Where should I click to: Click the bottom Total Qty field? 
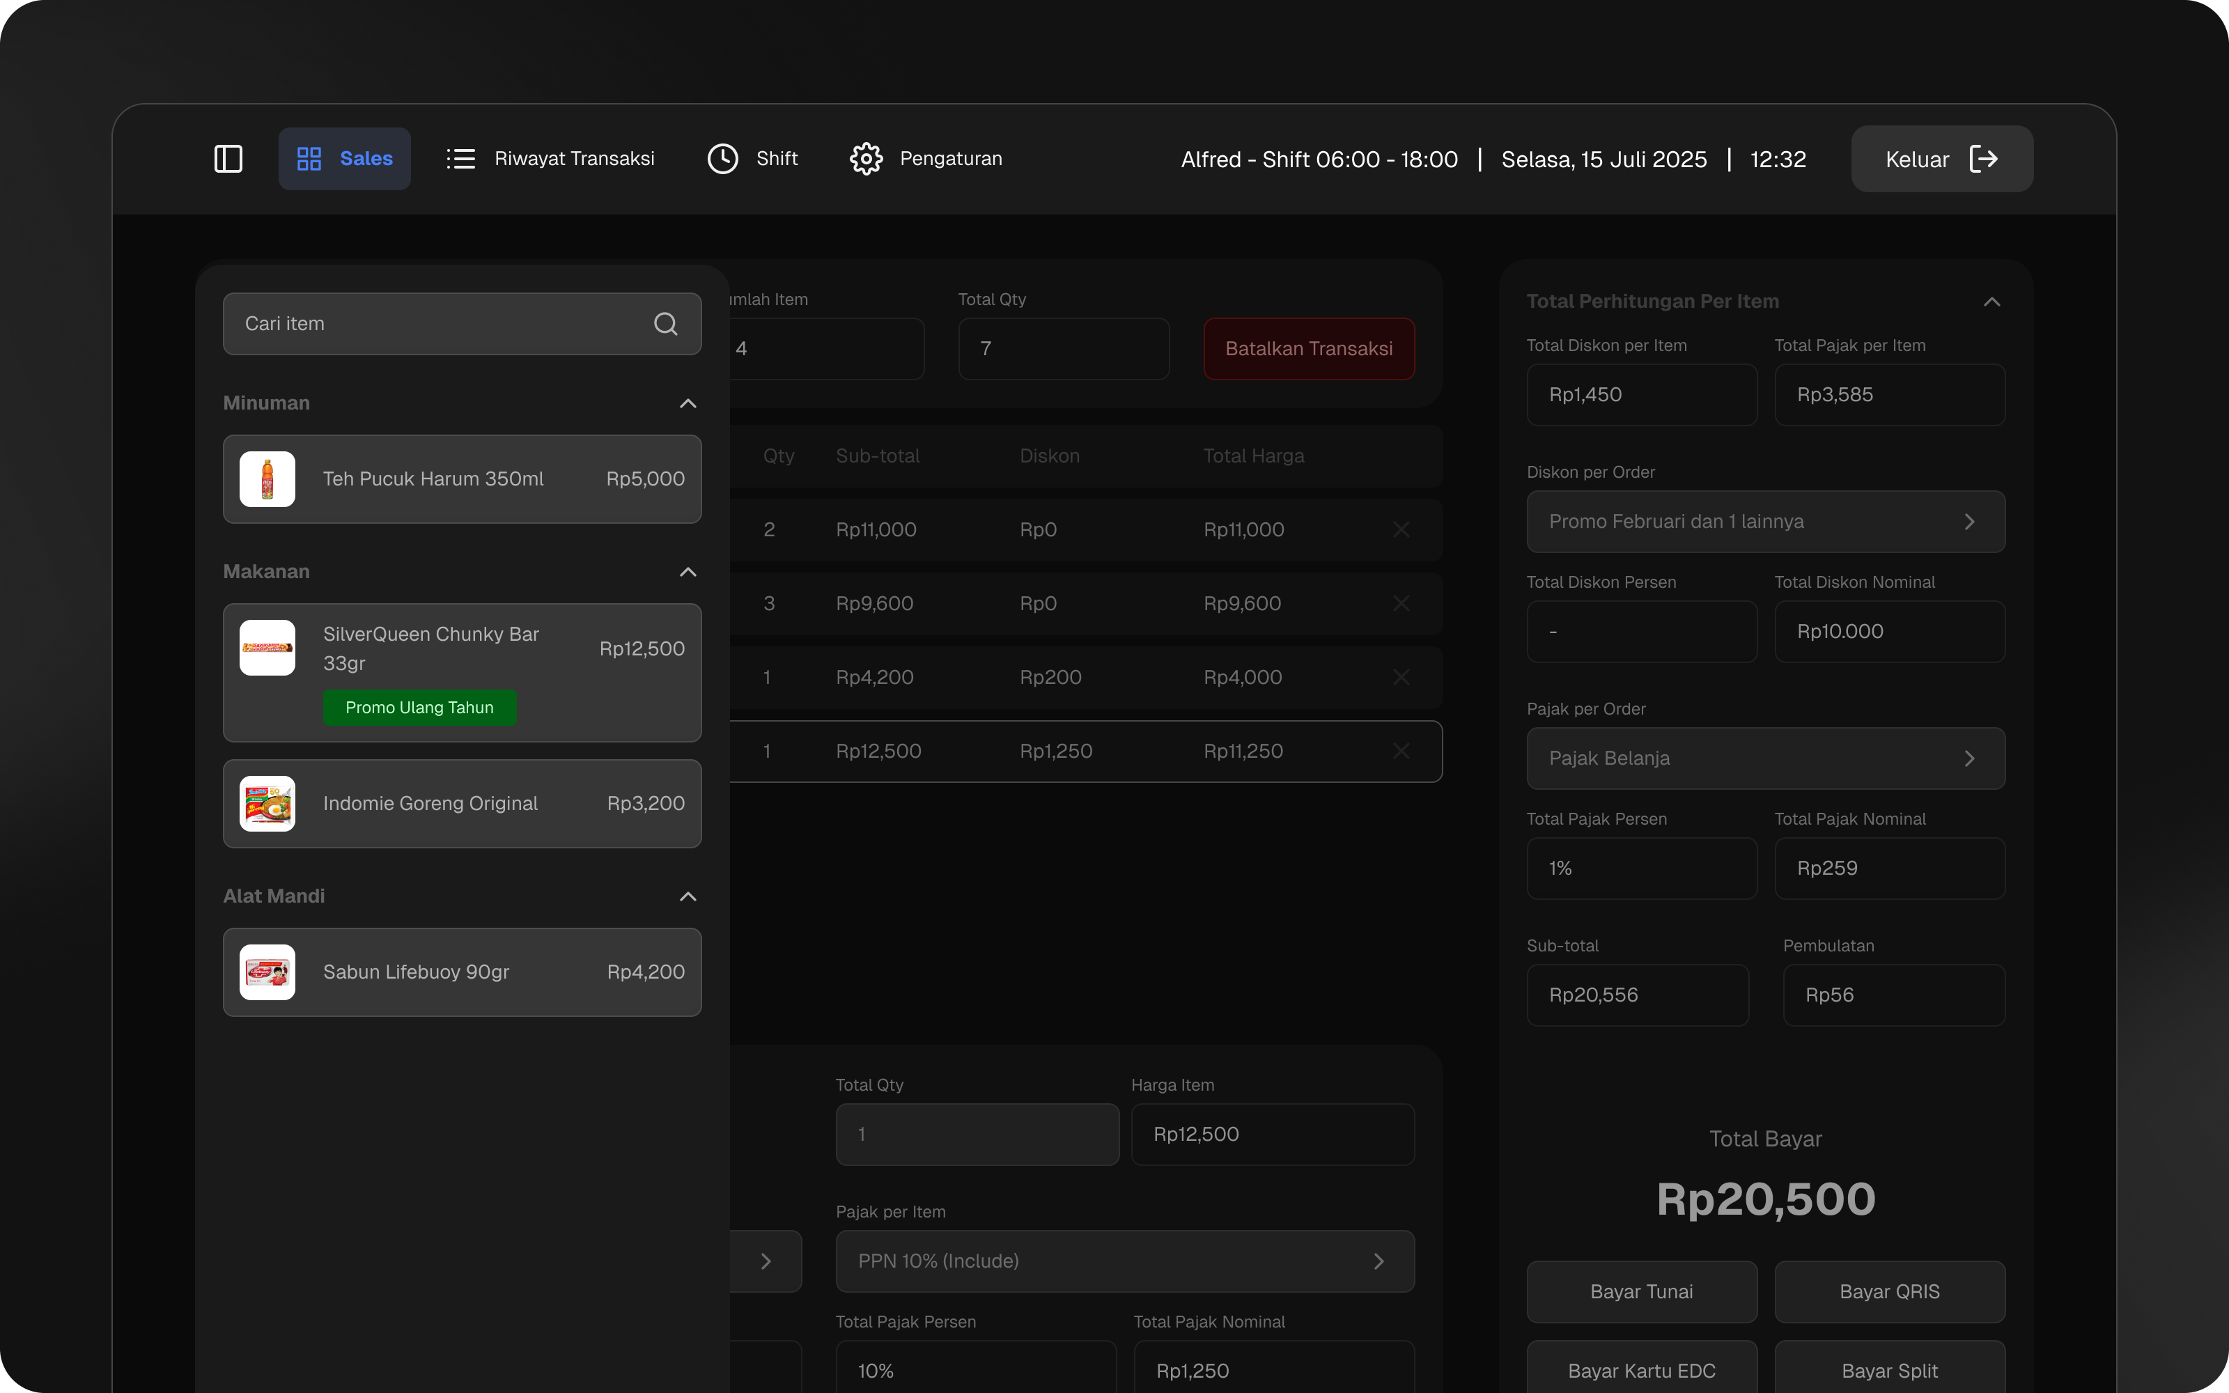point(977,1134)
